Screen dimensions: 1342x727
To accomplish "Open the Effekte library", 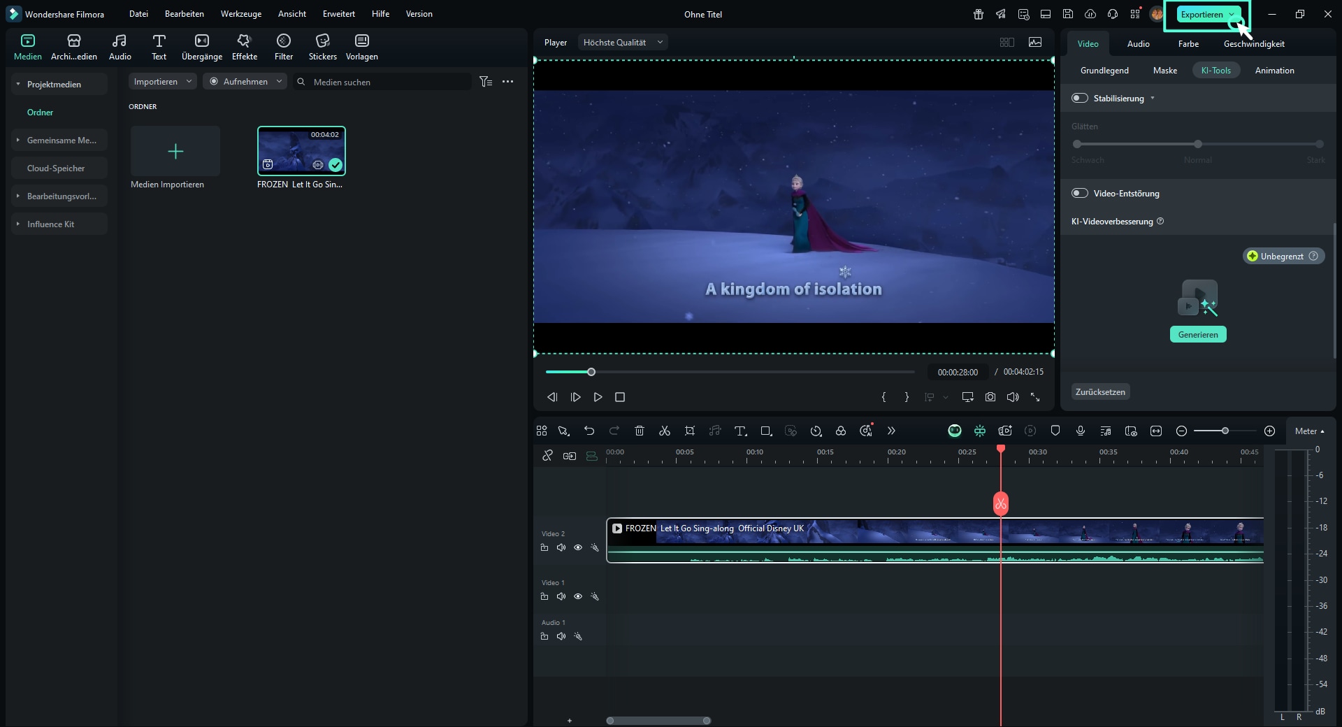I will pos(245,47).
